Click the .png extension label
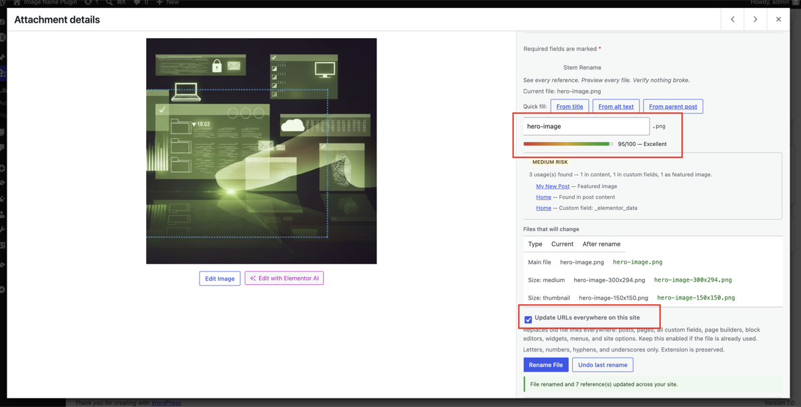The width and height of the screenshot is (801, 407). pyautogui.click(x=659, y=126)
